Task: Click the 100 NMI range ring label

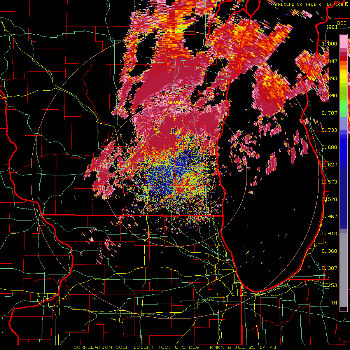Action: pyautogui.click(x=175, y=31)
